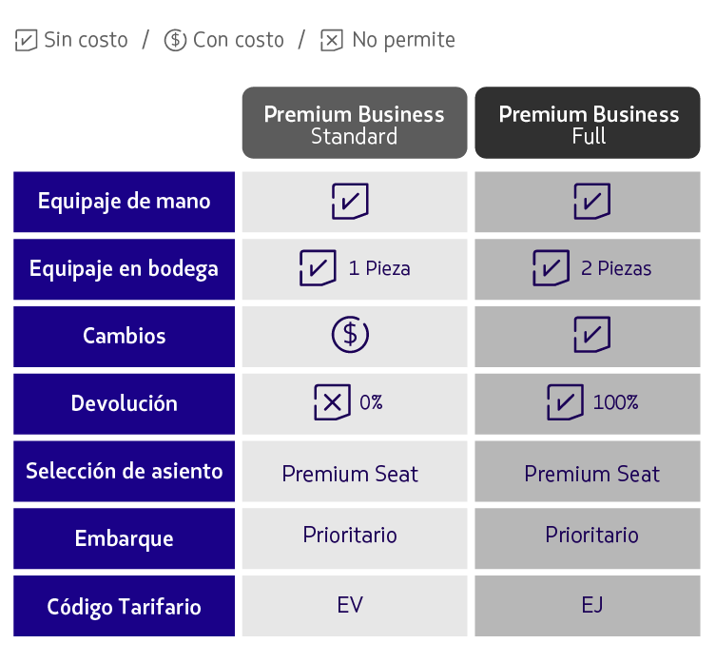
Task: Click Premium Seat under the Full column
Action: pyautogui.click(x=592, y=474)
